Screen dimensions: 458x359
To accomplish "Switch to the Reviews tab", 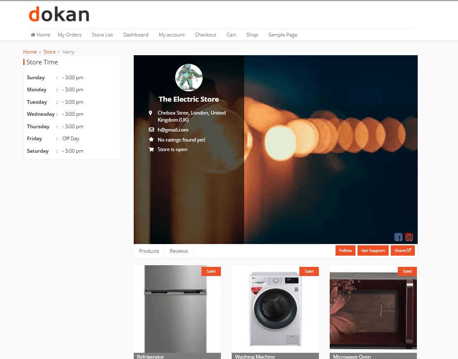I will point(179,251).
